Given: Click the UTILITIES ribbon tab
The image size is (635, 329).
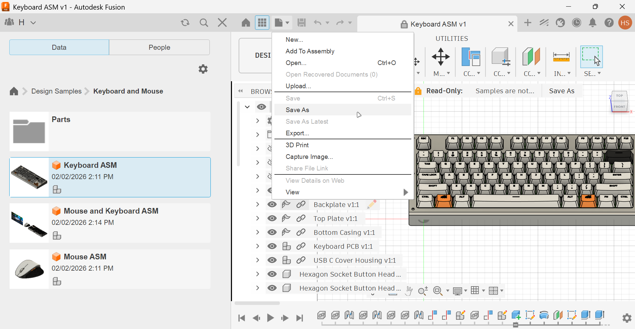Looking at the screenshot, I should point(452,38).
